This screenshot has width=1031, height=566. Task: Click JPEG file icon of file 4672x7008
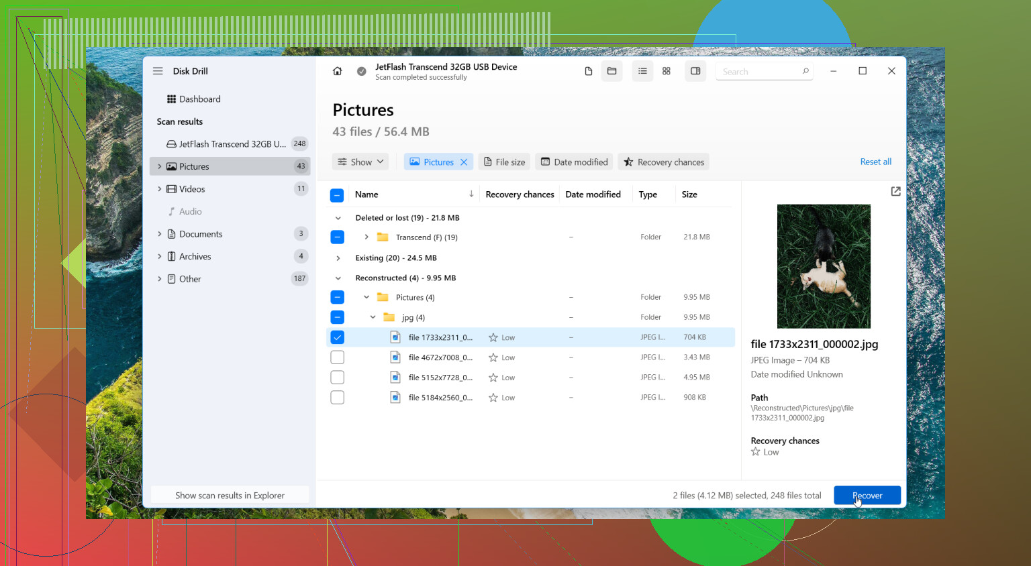(x=395, y=357)
